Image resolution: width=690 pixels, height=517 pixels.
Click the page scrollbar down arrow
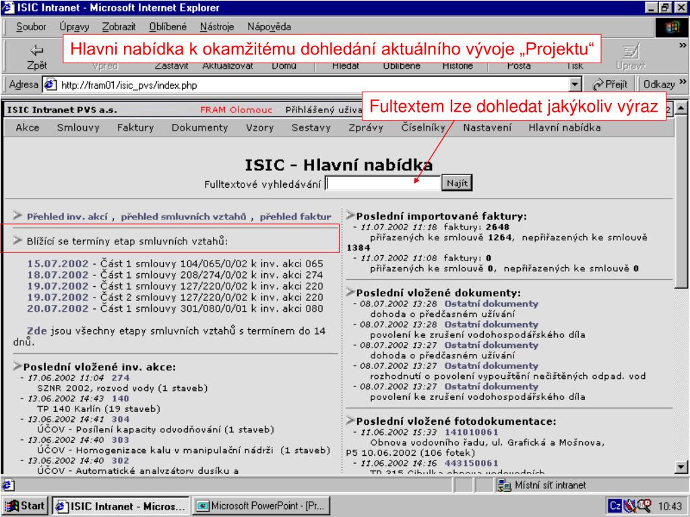coord(681,467)
